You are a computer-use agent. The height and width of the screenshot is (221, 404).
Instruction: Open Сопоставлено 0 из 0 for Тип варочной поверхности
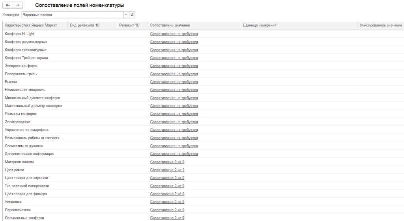point(167,186)
